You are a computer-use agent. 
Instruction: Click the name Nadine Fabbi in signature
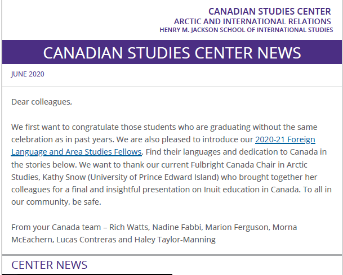coord(177,227)
